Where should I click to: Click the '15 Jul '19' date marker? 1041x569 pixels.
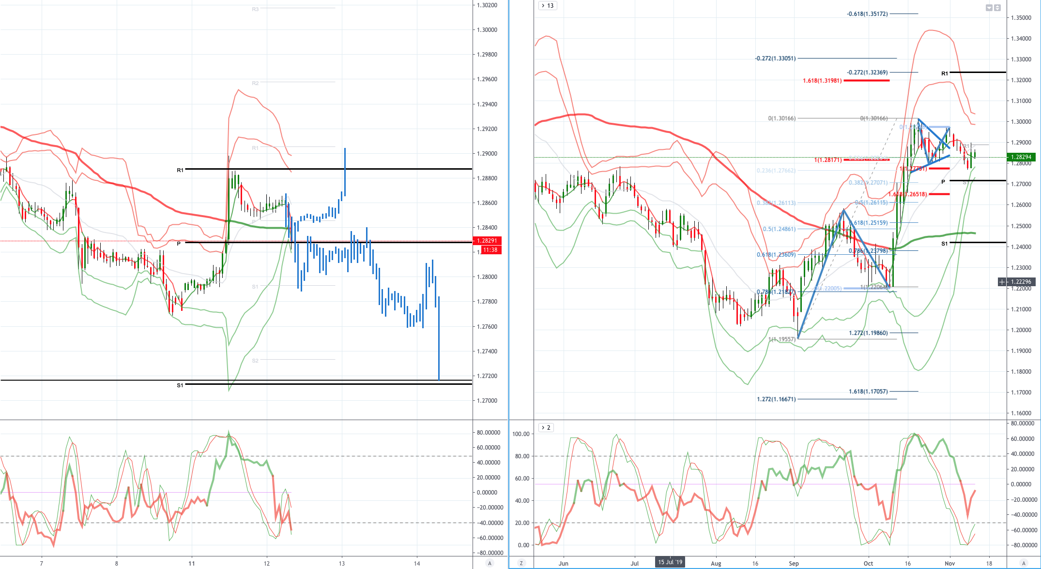(x=670, y=562)
